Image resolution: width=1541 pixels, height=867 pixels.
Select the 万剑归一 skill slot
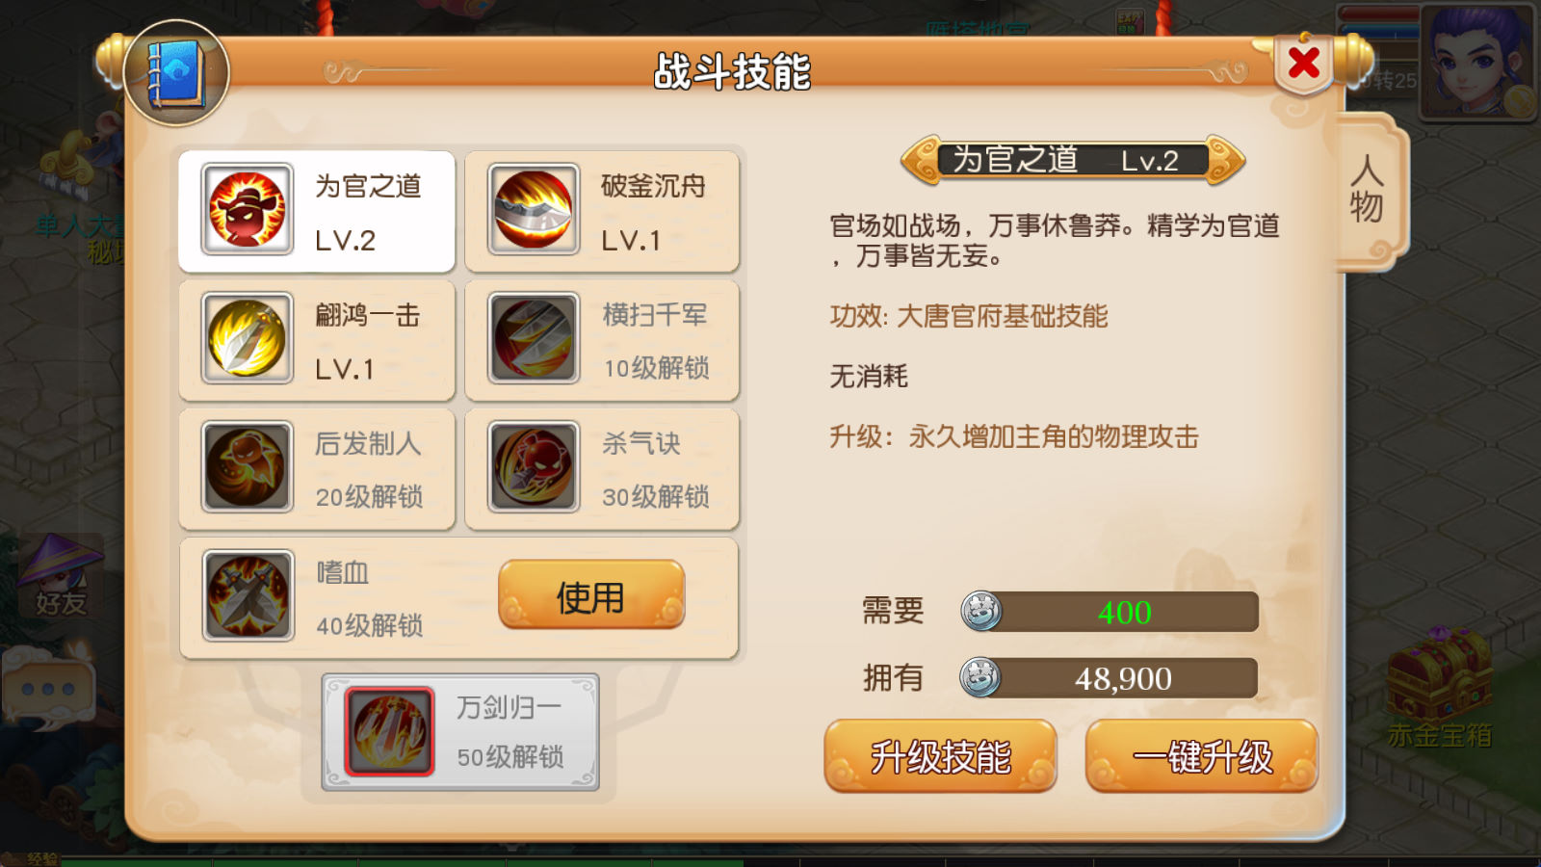coord(460,732)
